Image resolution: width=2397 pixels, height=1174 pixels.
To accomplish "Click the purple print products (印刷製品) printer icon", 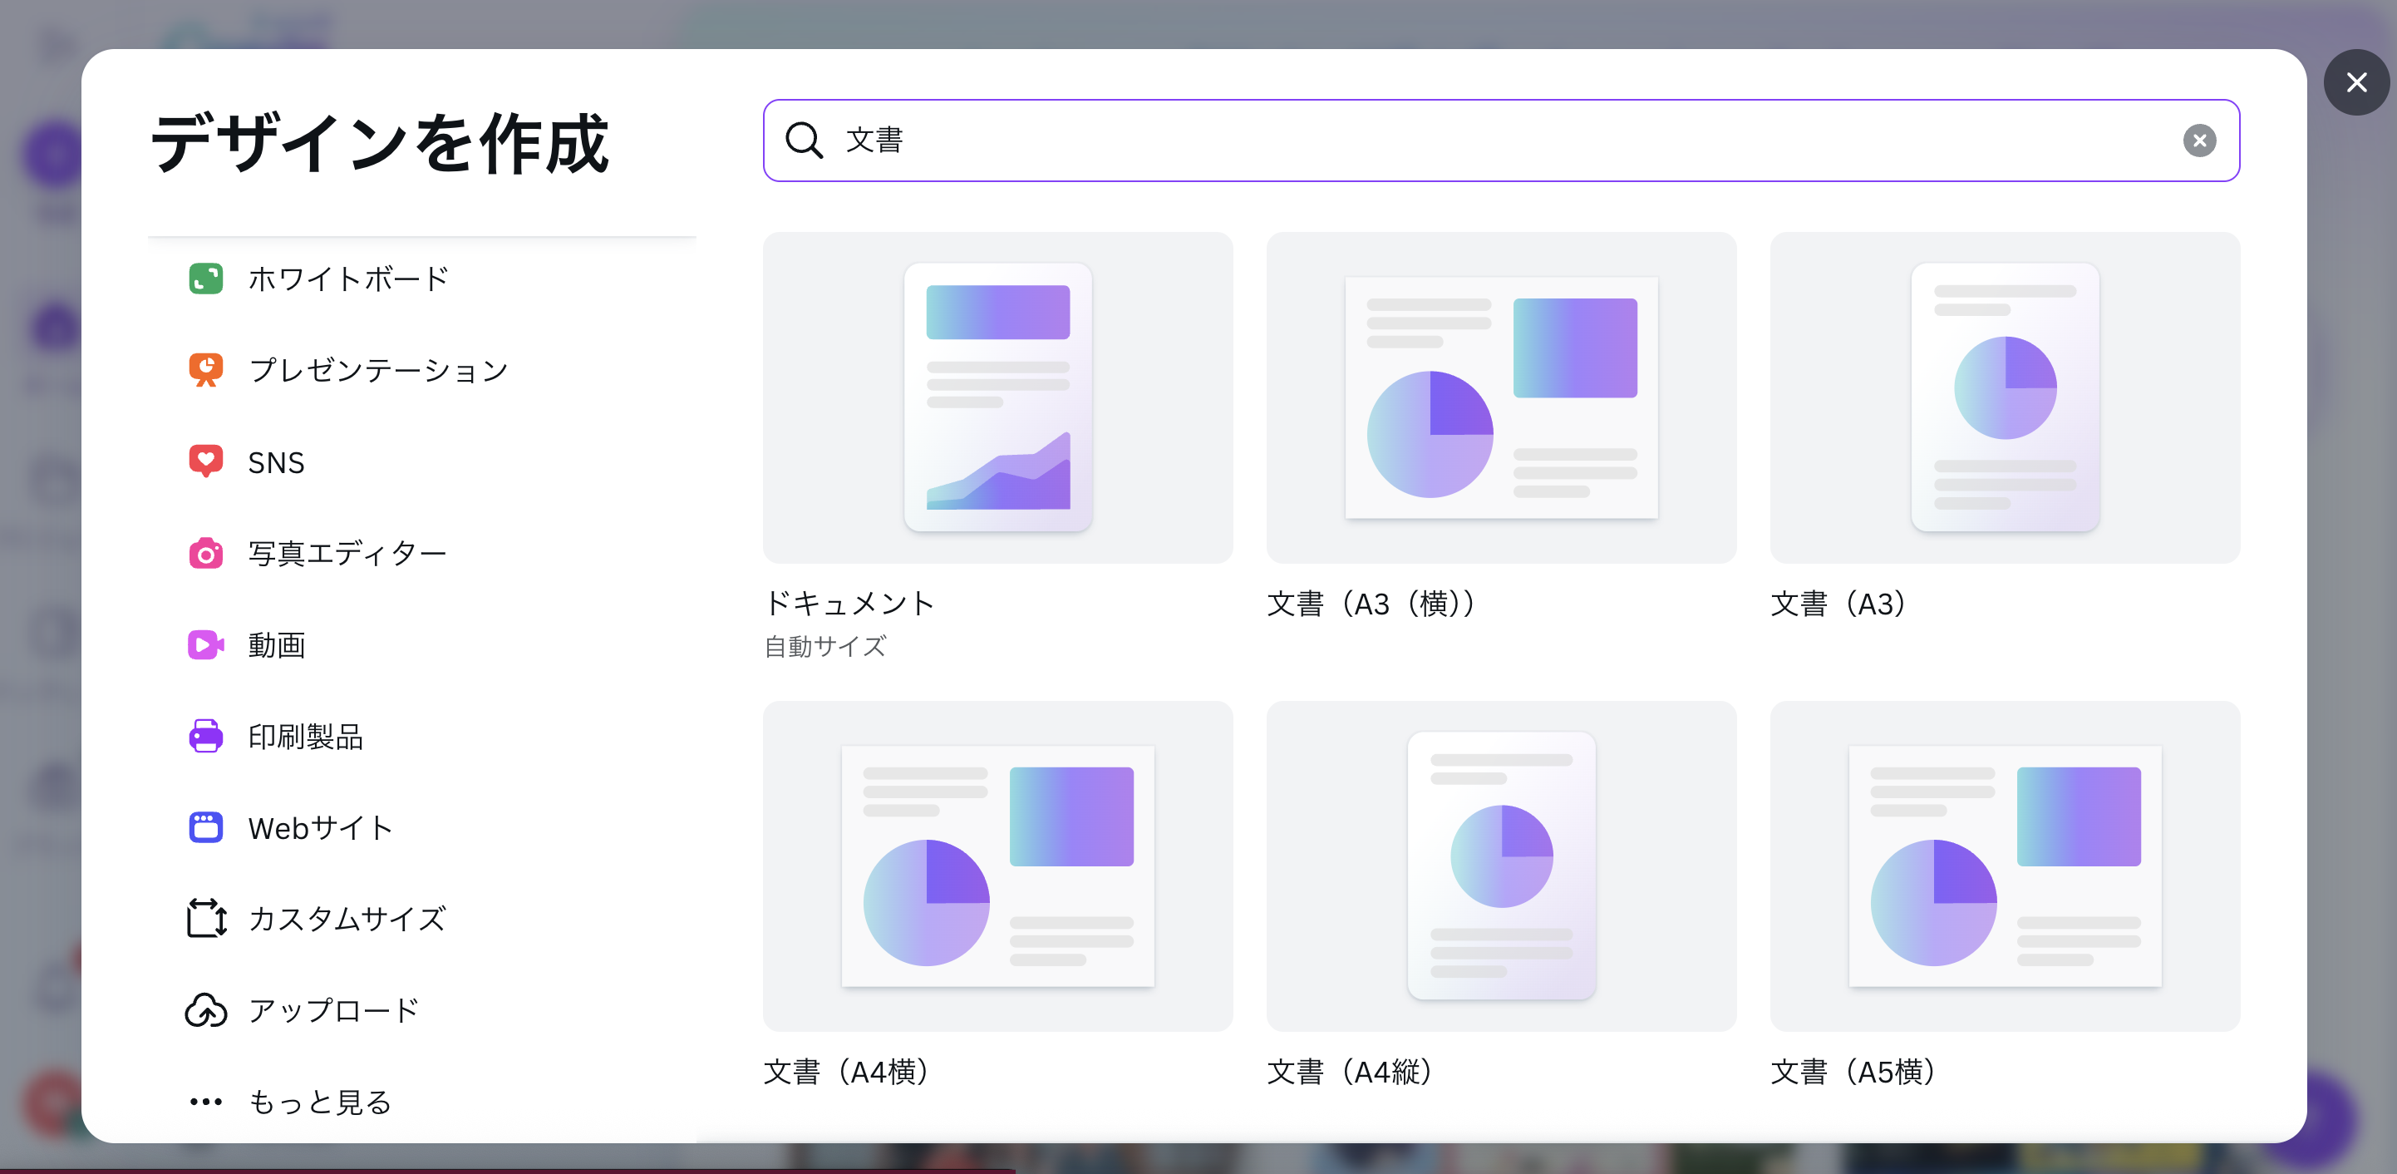I will (205, 736).
